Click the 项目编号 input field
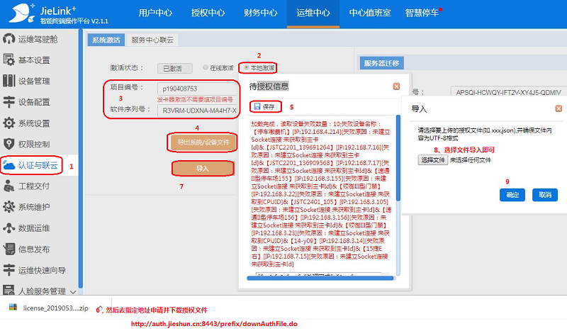 [x=197, y=89]
